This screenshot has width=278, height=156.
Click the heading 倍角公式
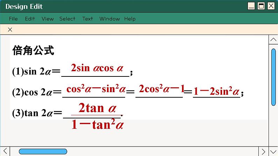click(33, 51)
